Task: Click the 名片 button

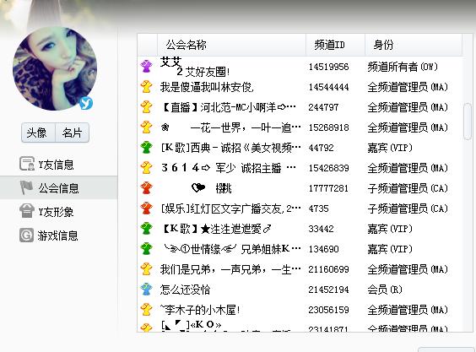Action: [73, 133]
